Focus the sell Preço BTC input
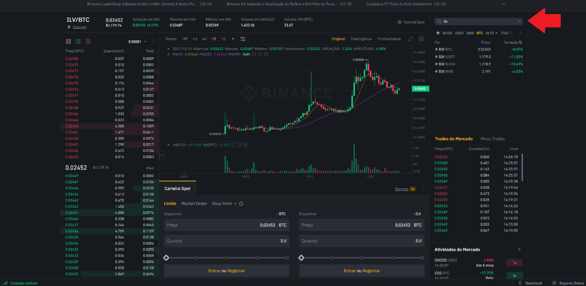The width and height of the screenshot is (586, 286). (362, 225)
